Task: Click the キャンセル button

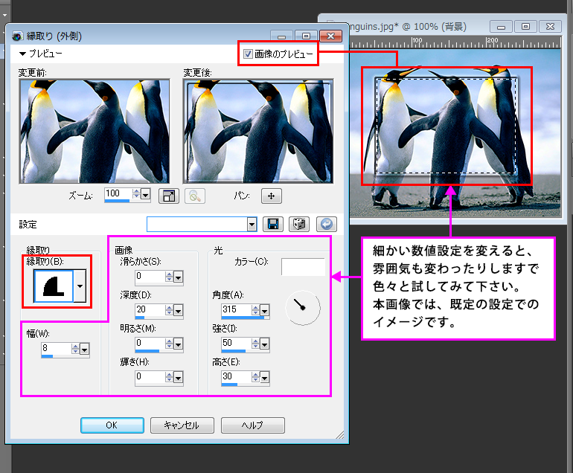Action: click(x=182, y=425)
